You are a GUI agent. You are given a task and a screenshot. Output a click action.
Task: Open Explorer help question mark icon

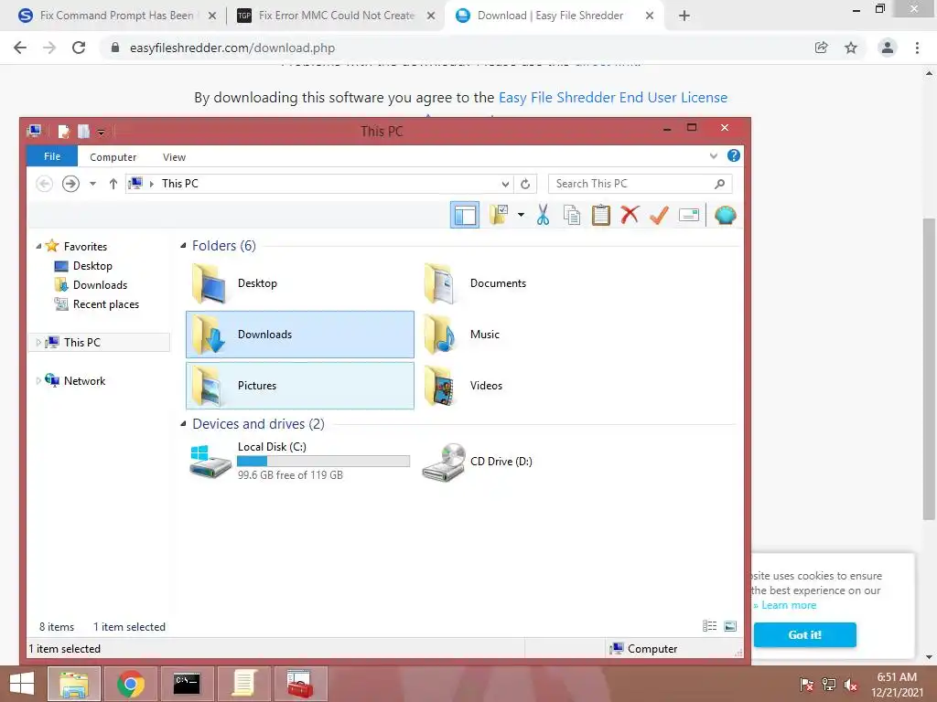pyautogui.click(x=734, y=155)
